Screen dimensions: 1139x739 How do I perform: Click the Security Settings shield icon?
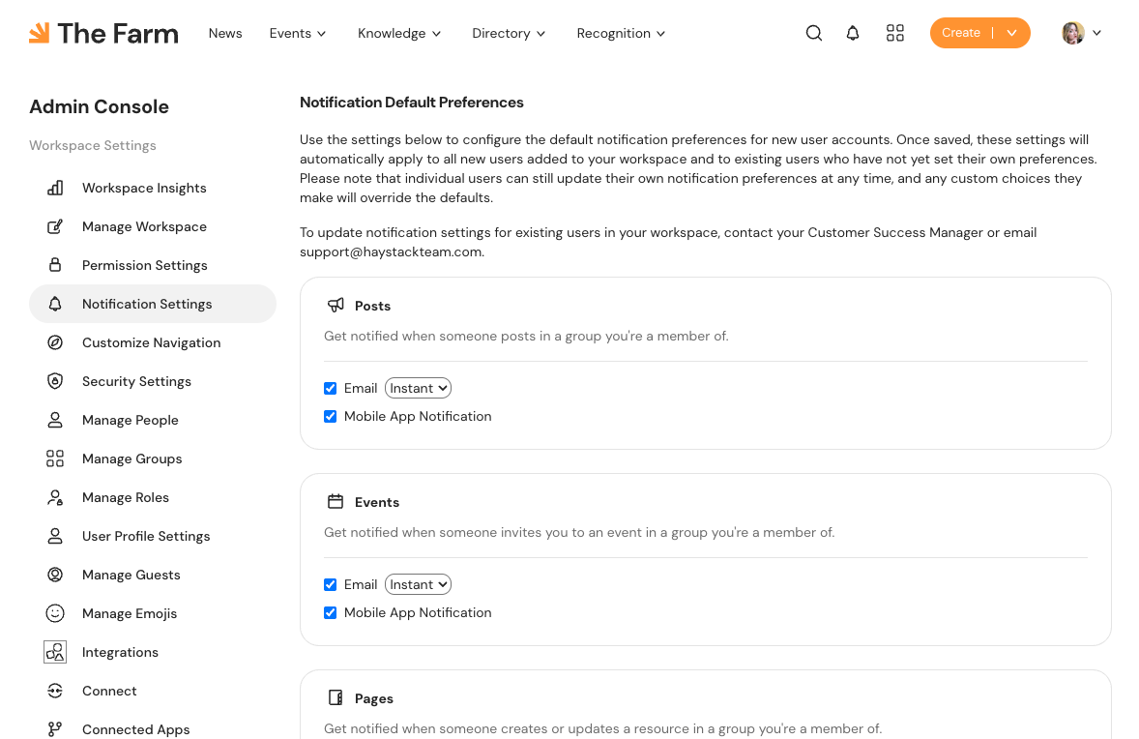55,381
